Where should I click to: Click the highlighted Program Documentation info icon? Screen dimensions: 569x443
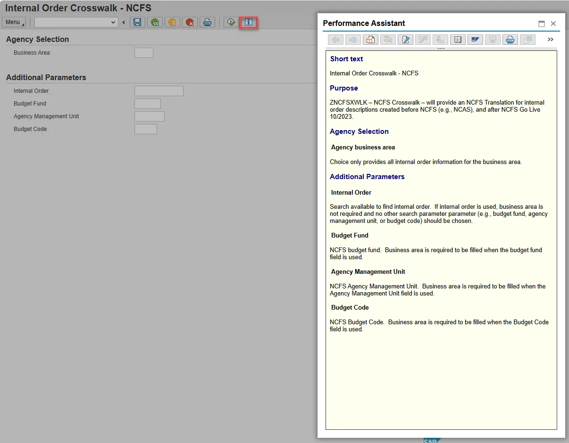point(248,22)
